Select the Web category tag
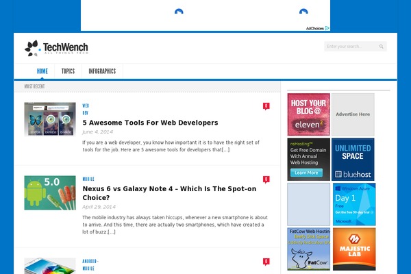 (86, 105)
